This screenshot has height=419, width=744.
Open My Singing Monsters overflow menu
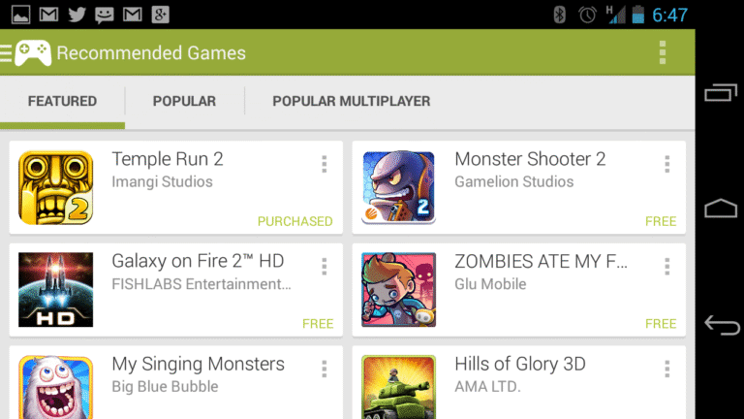pos(325,369)
